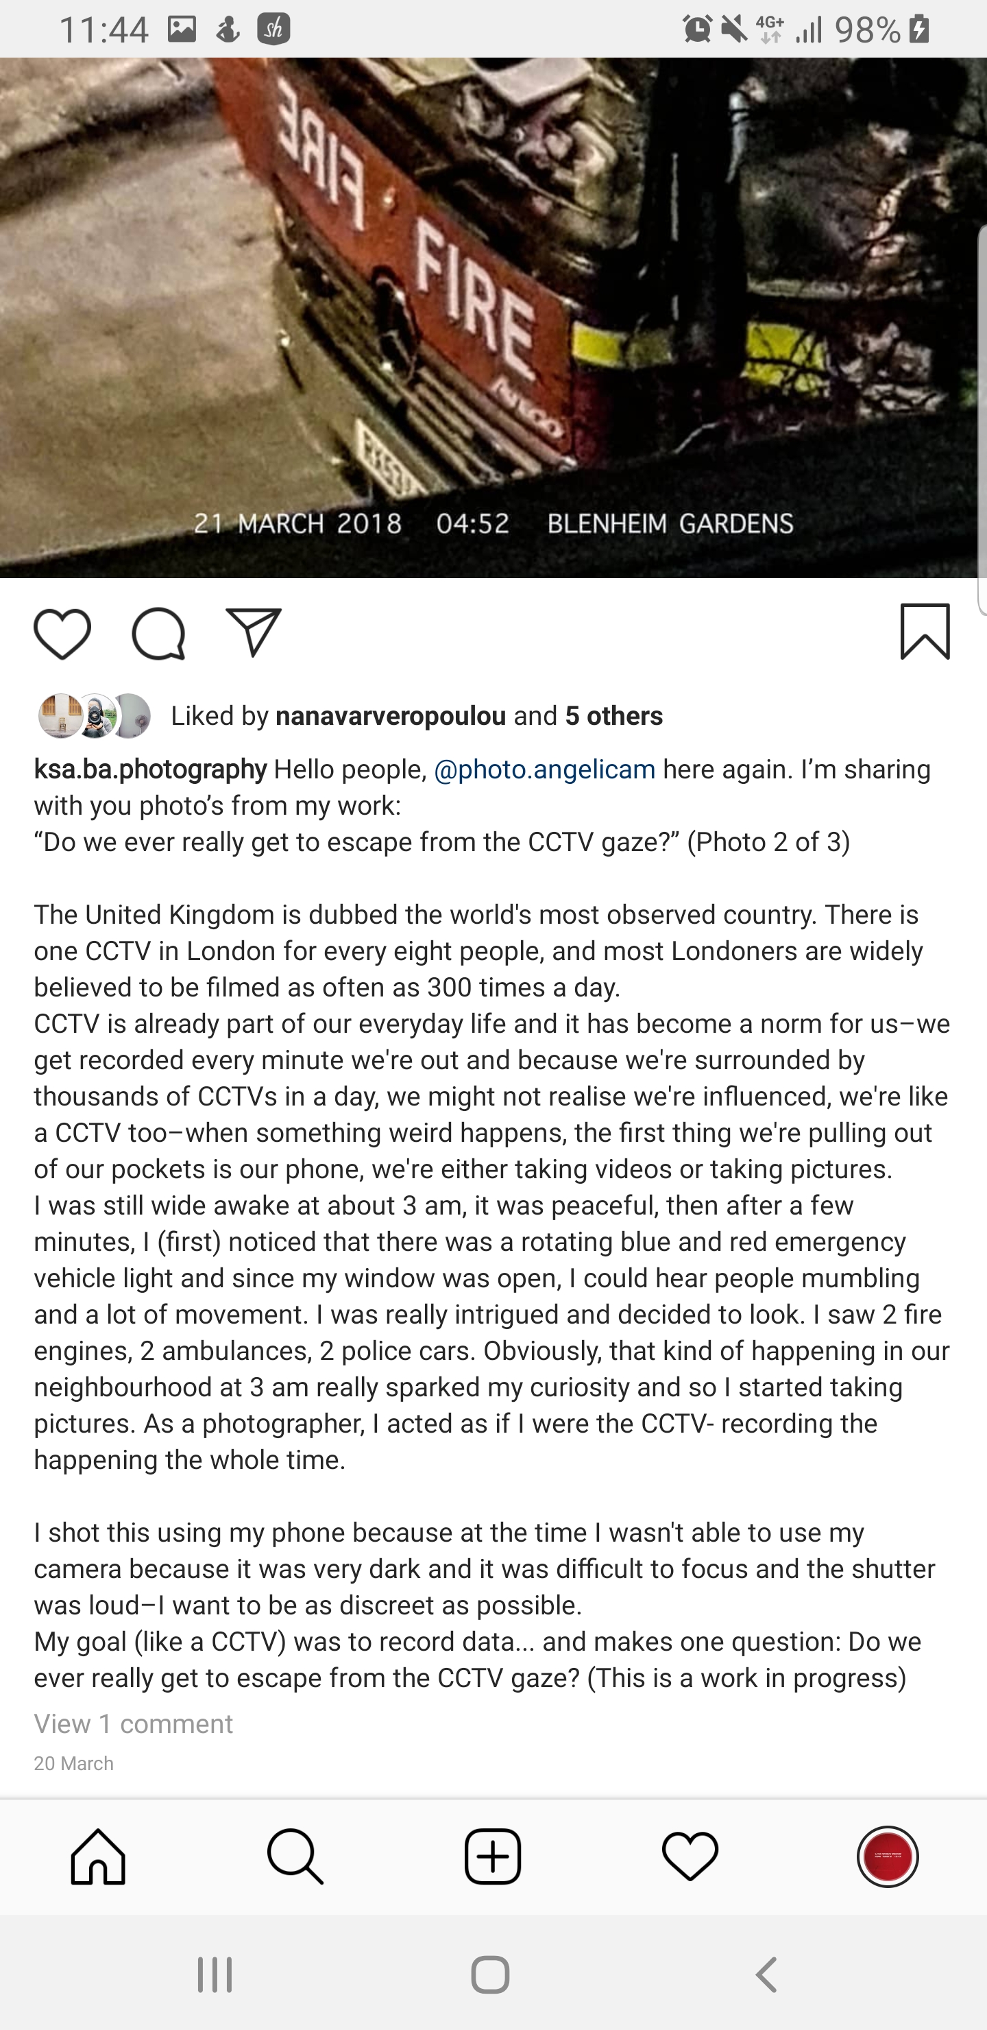This screenshot has height=2030, width=987.
Task: Tap the 20 March post date
Action: (74, 1764)
